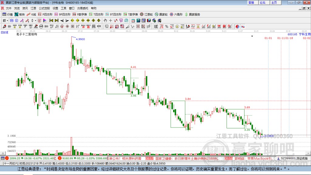311x175 pixels.
Task: Click the 01-01 date marker
Action: point(268,38)
